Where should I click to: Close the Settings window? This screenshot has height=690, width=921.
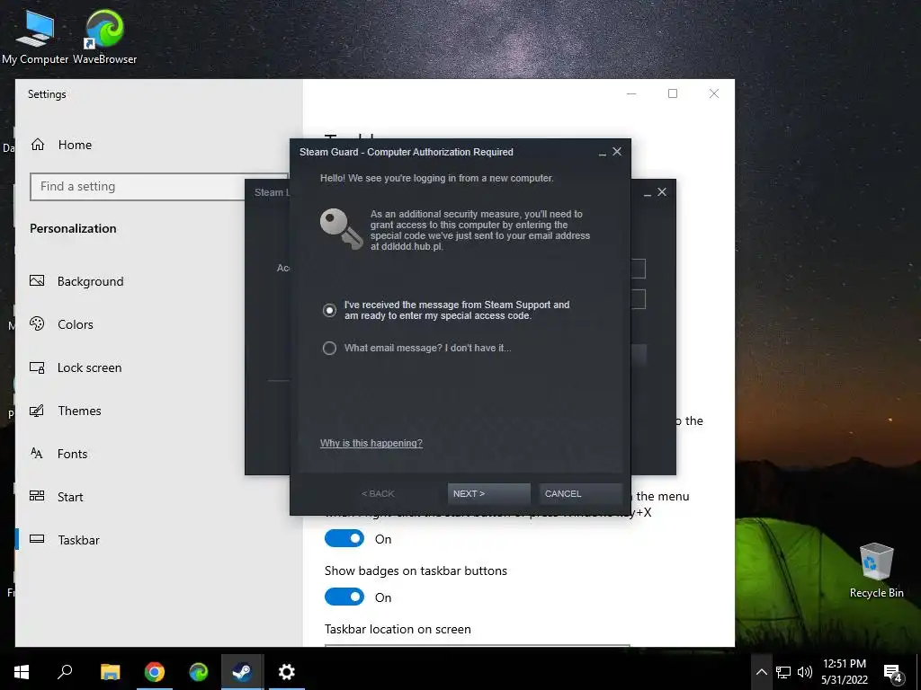713,93
